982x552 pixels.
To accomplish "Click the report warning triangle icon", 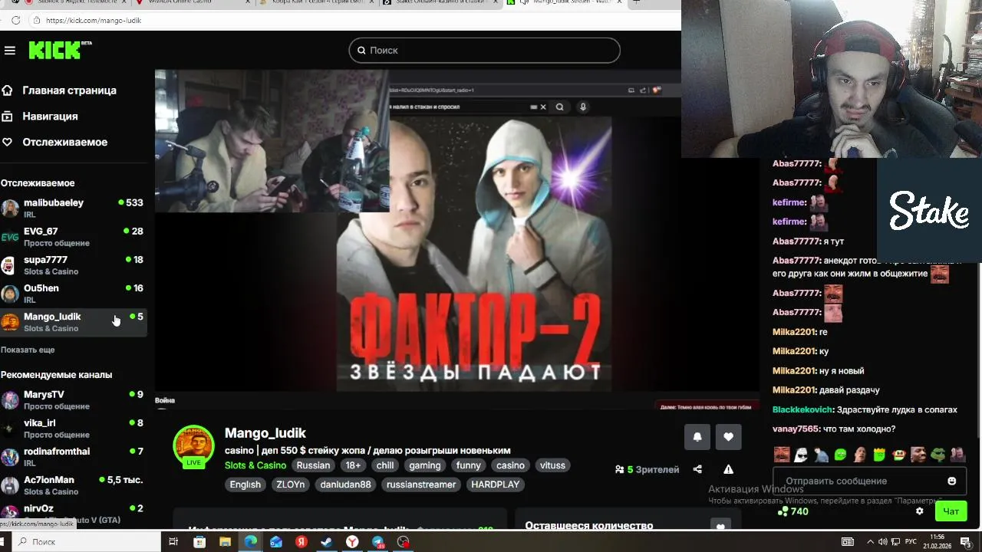I will [728, 469].
